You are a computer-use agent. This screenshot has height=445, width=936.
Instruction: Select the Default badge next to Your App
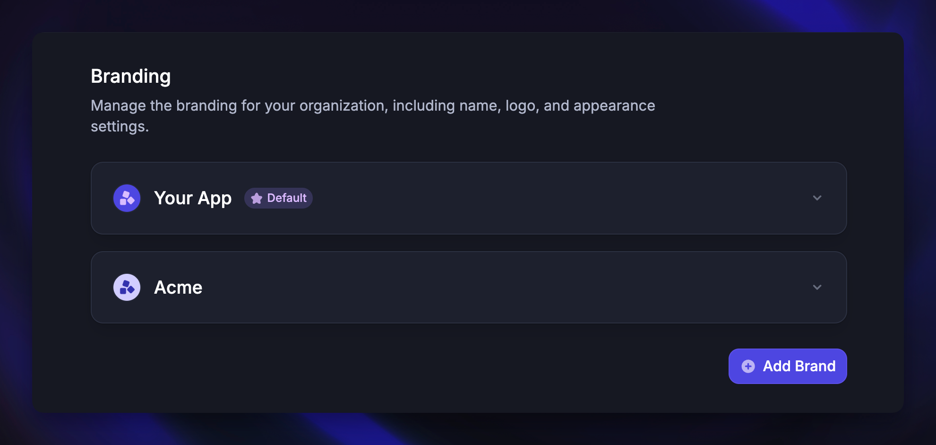coord(278,198)
